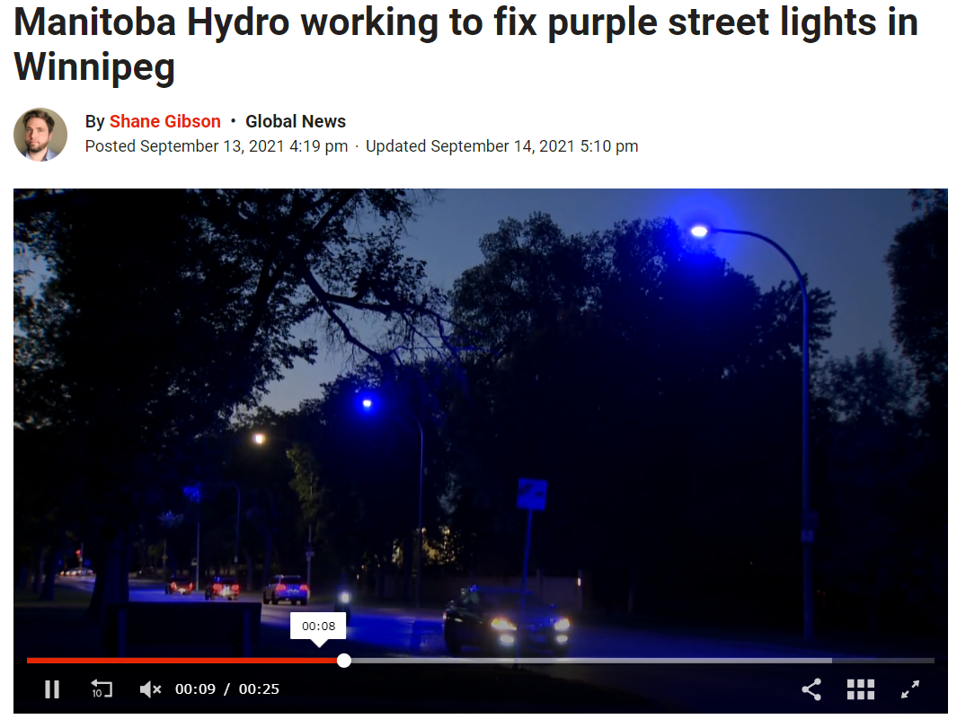The image size is (957, 719).
Task: Open the video share options
Action: pyautogui.click(x=811, y=689)
